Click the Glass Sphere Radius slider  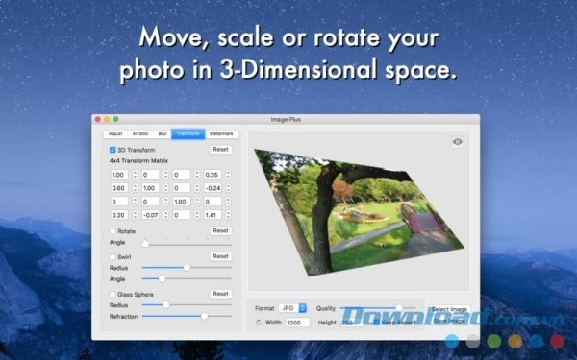pos(187,305)
